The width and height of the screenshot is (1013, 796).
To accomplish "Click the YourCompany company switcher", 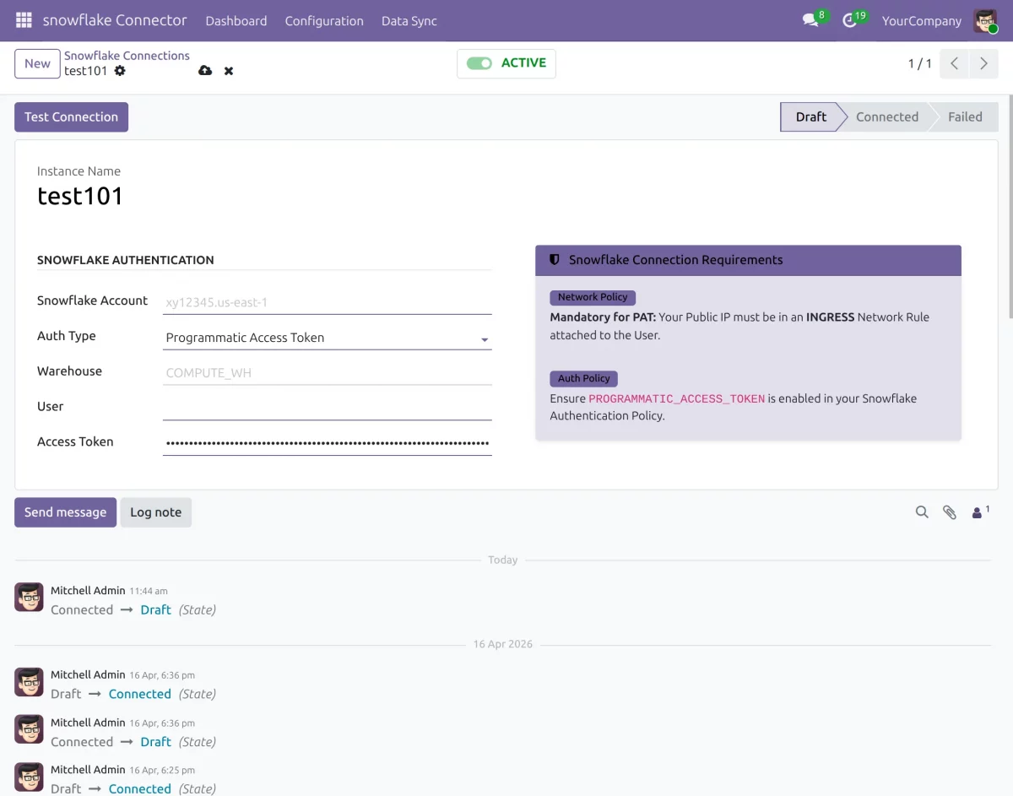I will pyautogui.click(x=922, y=20).
